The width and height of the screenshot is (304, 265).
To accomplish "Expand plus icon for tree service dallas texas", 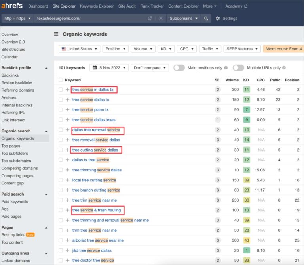I will (67, 120).
